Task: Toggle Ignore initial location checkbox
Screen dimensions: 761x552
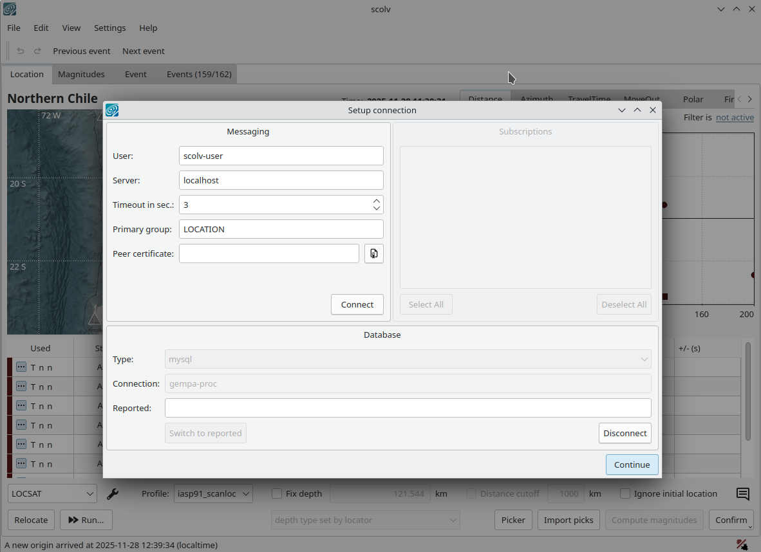Action: [x=625, y=494]
